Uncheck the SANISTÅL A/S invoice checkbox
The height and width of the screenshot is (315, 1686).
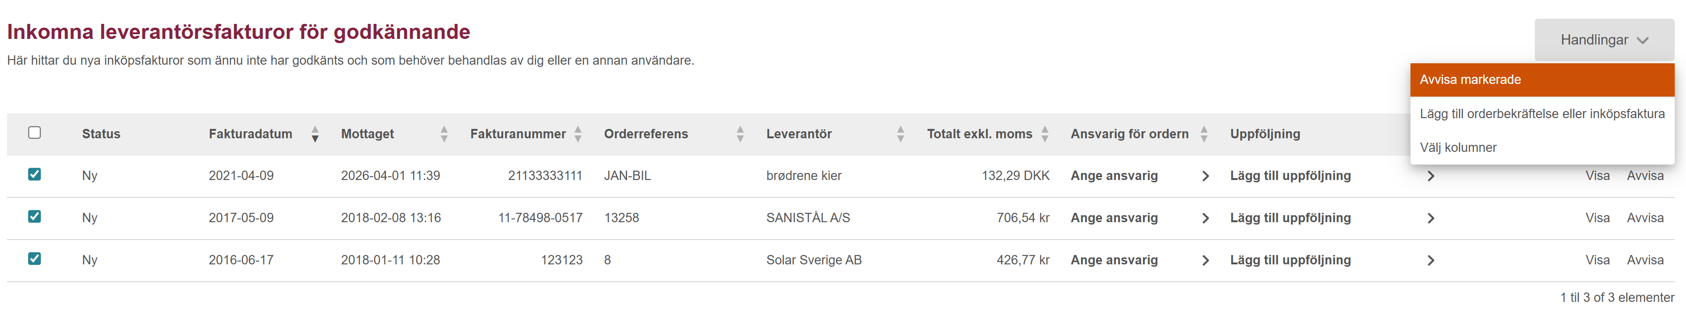35,217
